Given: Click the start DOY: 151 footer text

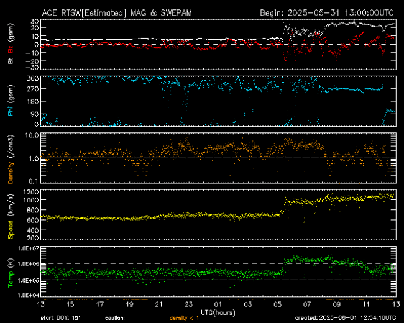Looking at the screenshot, I should (61, 318).
